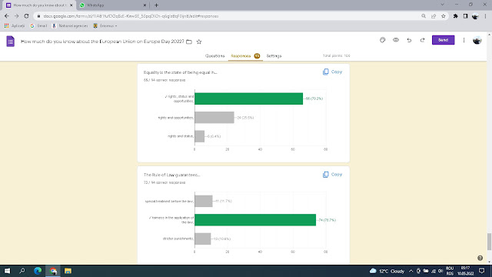Close the Google Forms browser tab
Image resolution: width=492 pixels, height=277 pixels.
(71, 5)
